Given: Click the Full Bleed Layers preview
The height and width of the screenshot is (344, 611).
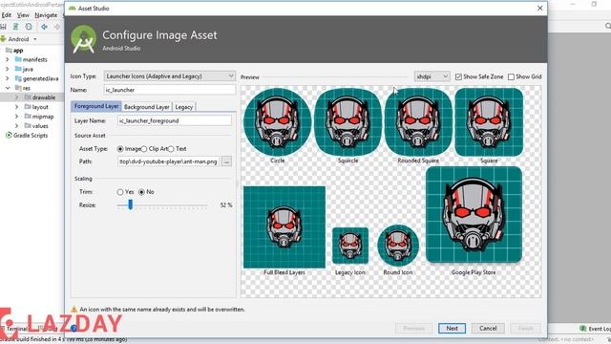Looking at the screenshot, I should pyautogui.click(x=284, y=227).
